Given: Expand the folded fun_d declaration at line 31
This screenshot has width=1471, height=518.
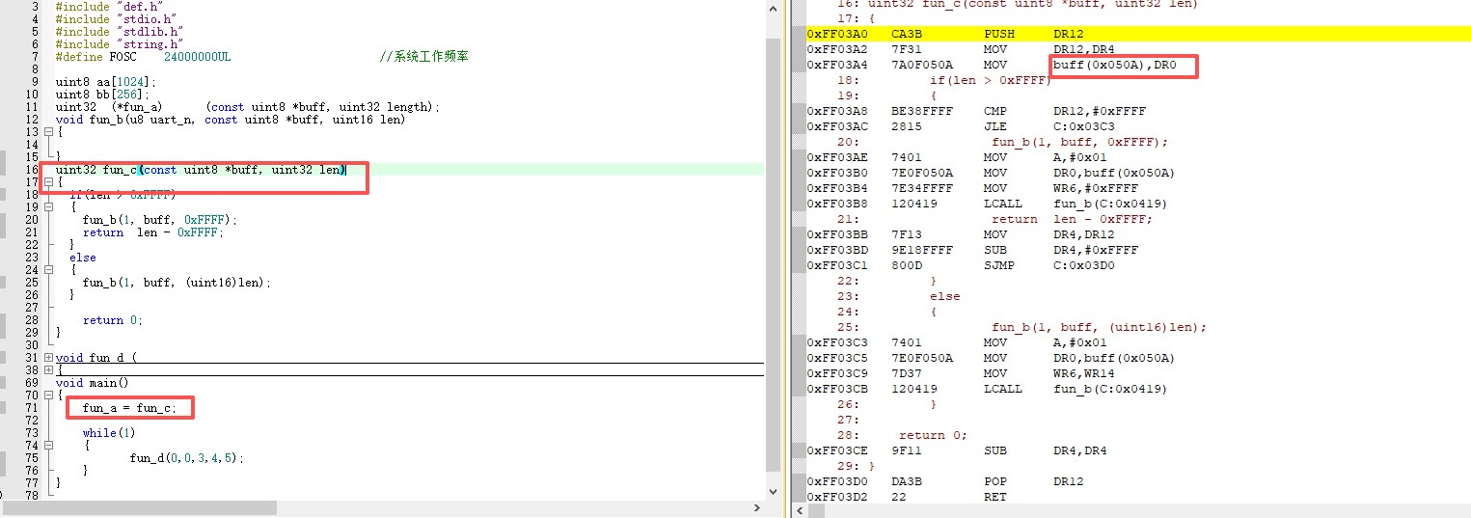Looking at the screenshot, I should tap(48, 358).
